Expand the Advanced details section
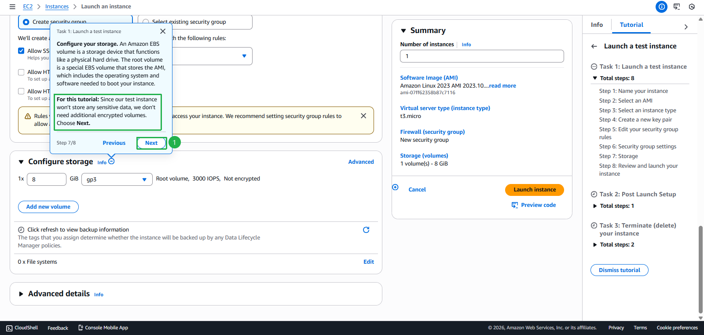 pos(21,294)
